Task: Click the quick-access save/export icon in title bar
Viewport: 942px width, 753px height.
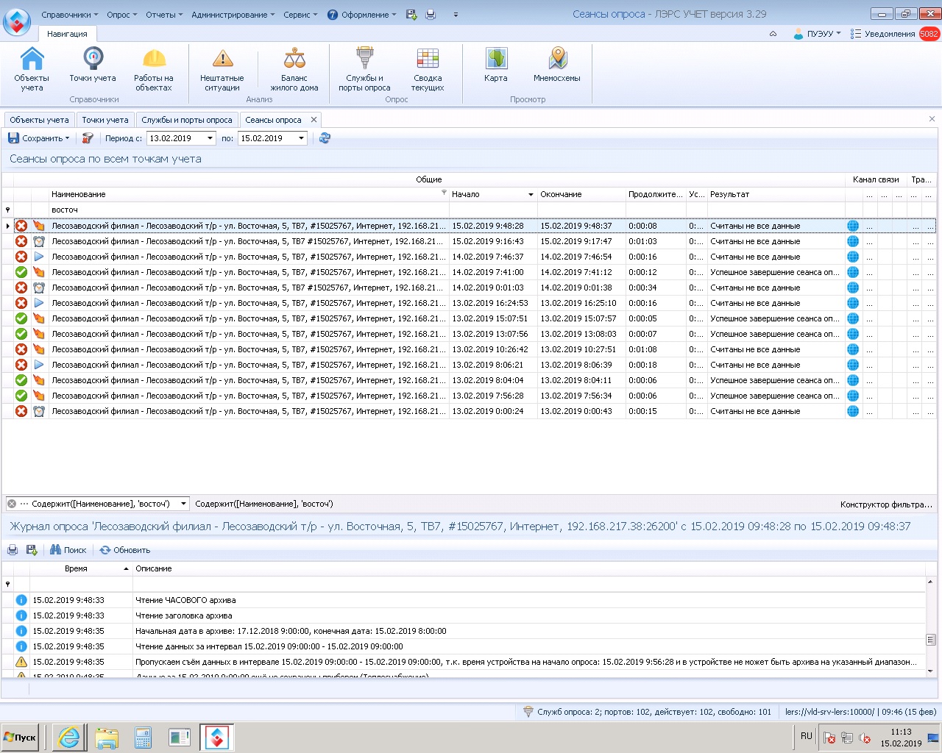Action: (x=411, y=15)
